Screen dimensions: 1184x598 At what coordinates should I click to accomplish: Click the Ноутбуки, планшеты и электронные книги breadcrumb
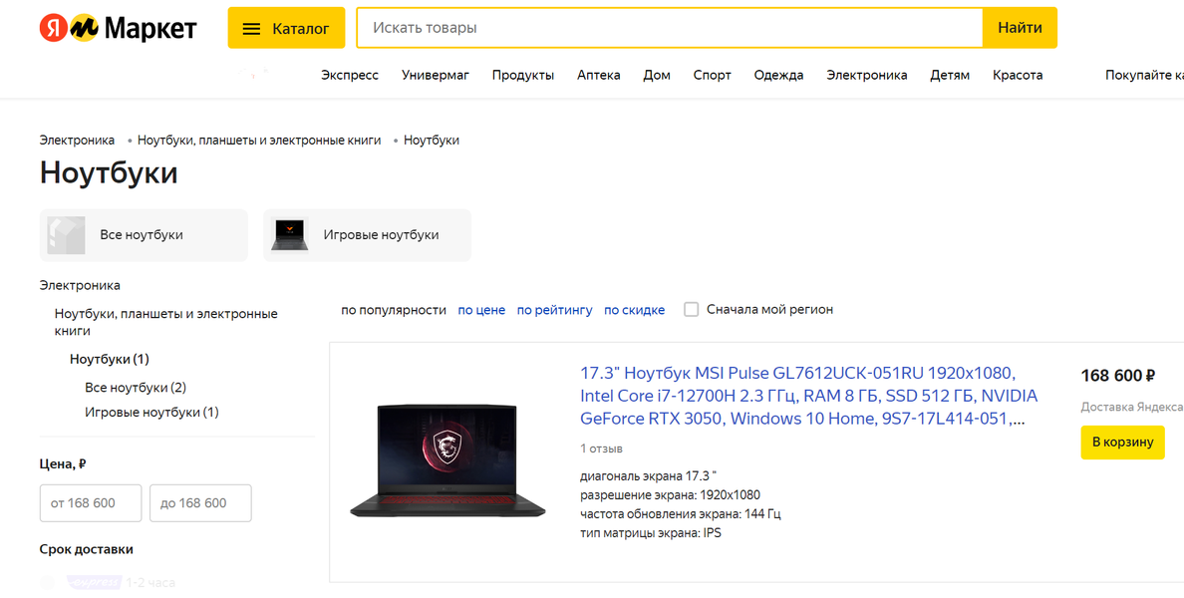click(259, 141)
